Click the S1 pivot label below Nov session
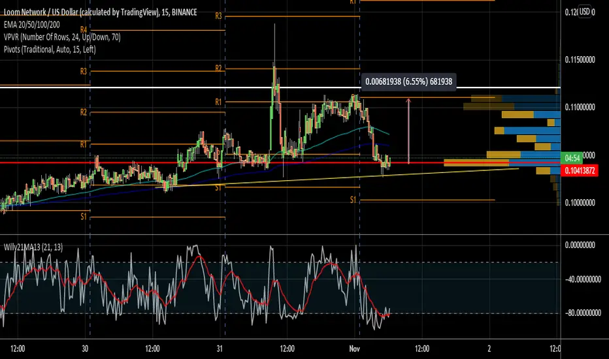609x359 pixels. coord(353,200)
